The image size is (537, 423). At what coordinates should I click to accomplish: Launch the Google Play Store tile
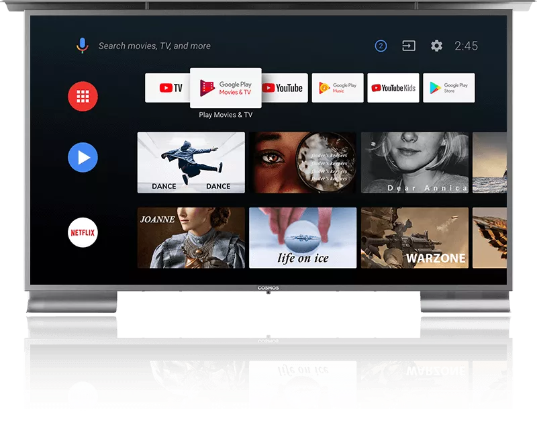(449, 88)
